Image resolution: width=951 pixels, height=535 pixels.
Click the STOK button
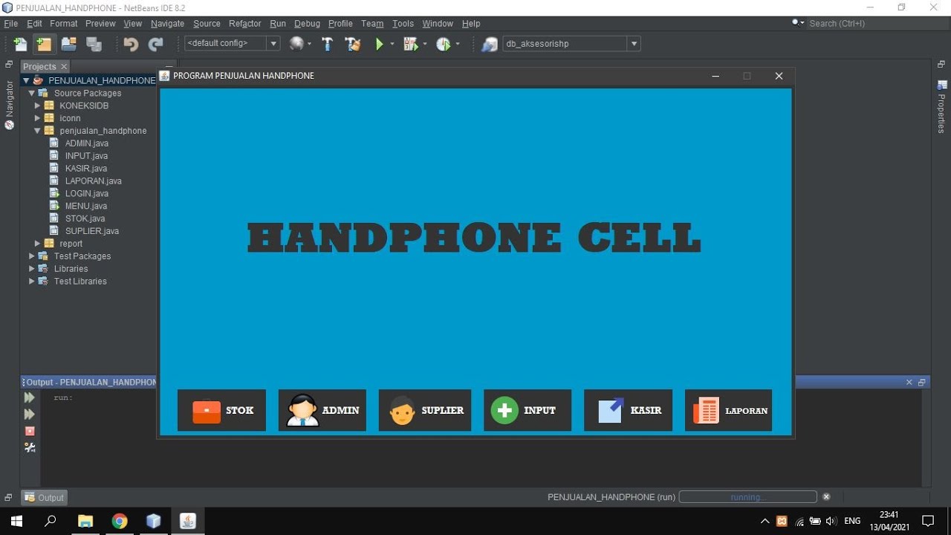(221, 410)
